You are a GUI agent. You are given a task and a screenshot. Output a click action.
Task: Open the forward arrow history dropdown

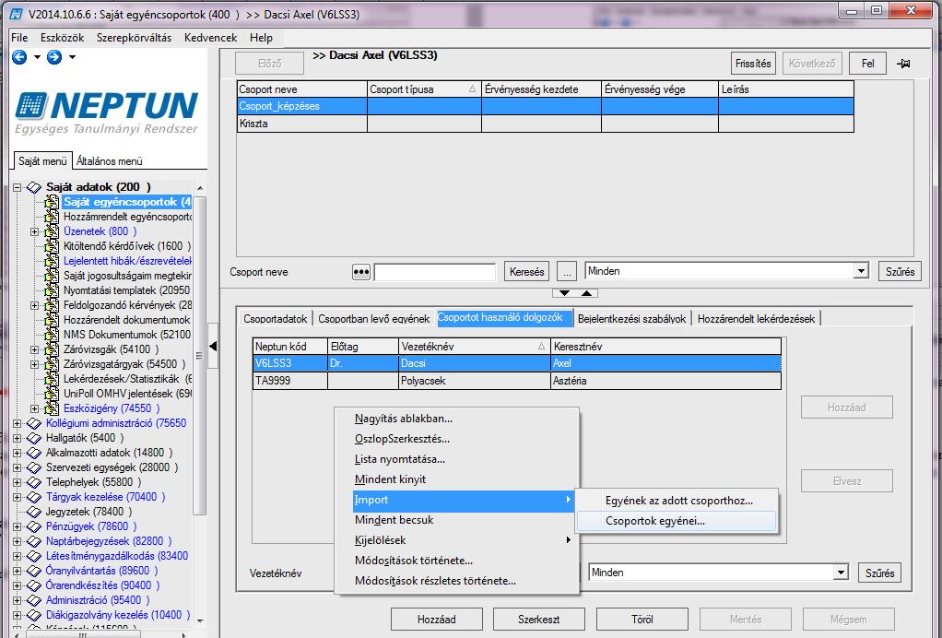click(72, 58)
